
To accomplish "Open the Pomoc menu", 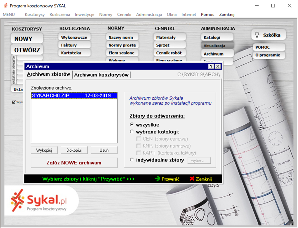I will click(208, 15).
